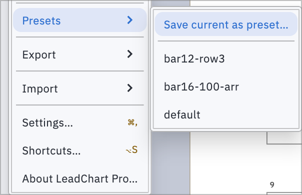302x195 pixels.
Task: Apply the bar16-100-arr preset
Action: pos(226,86)
